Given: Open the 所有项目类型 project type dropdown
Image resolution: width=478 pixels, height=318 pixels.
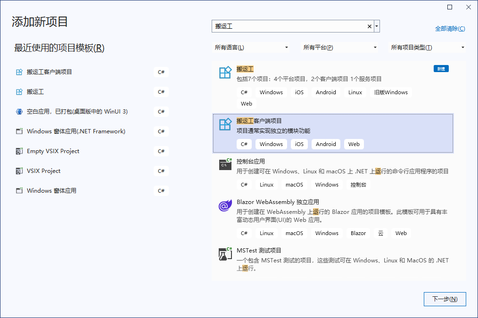Looking at the screenshot, I should pyautogui.click(x=428, y=48).
